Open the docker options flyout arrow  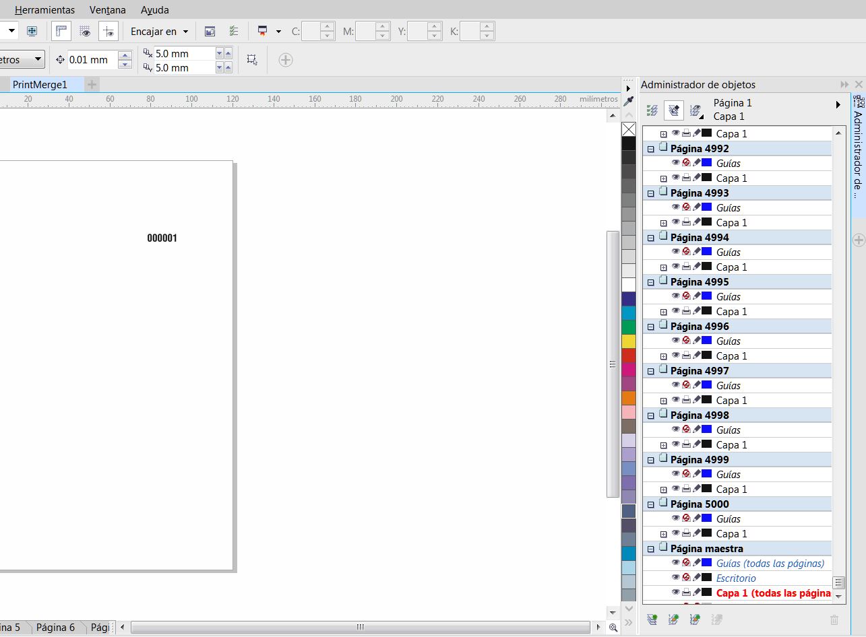point(838,104)
